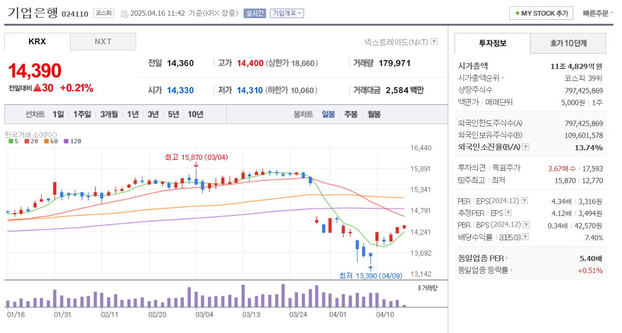Select the 일봉 candle chart option
Image resolution: width=622 pixels, height=333 pixels.
click(x=328, y=114)
